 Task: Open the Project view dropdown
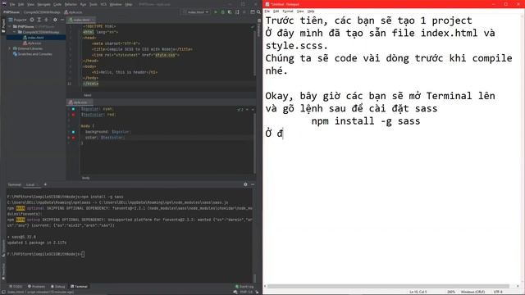(x=18, y=20)
